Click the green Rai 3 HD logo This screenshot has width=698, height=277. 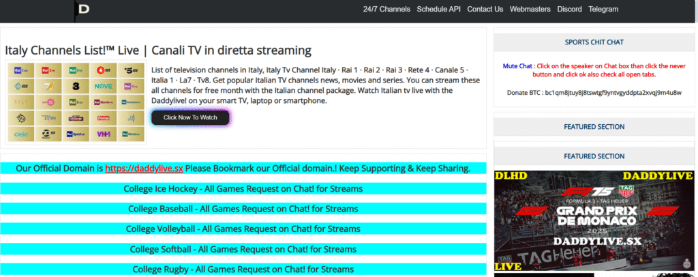pos(76,70)
